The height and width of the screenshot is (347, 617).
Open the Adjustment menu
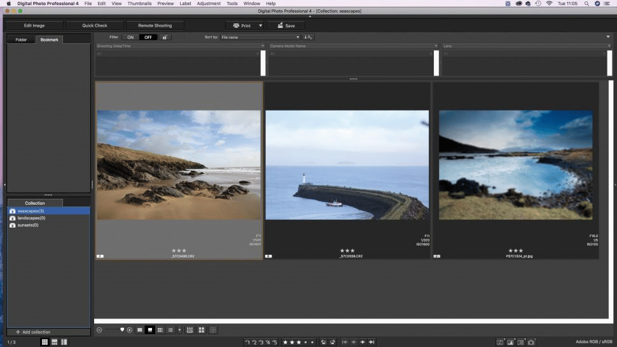pos(209,4)
